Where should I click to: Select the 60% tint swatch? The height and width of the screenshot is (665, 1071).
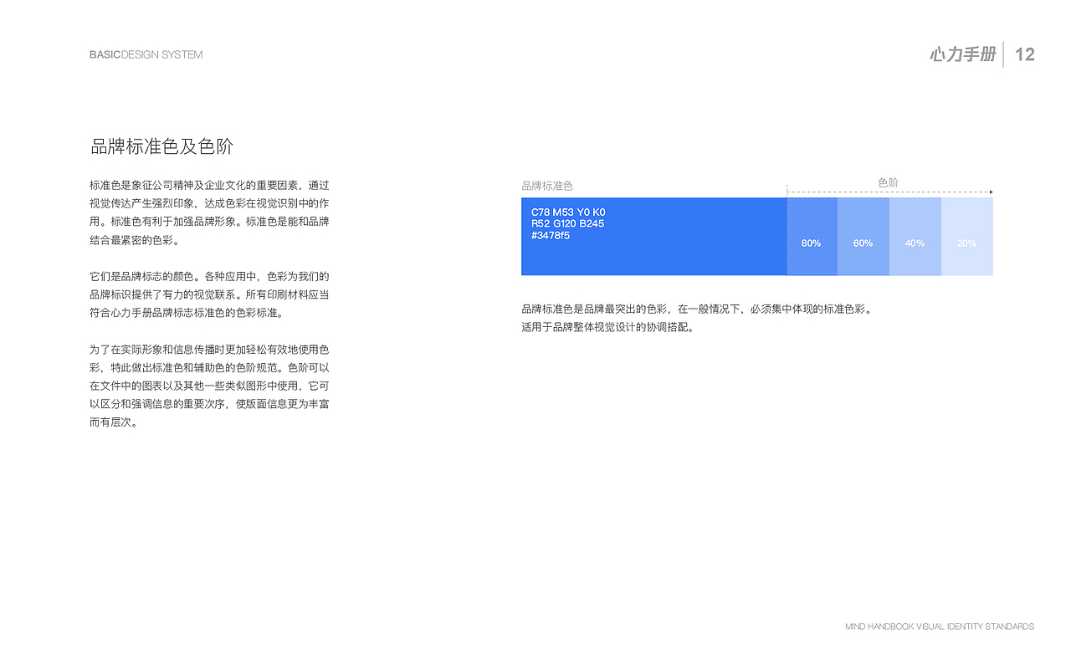click(863, 237)
